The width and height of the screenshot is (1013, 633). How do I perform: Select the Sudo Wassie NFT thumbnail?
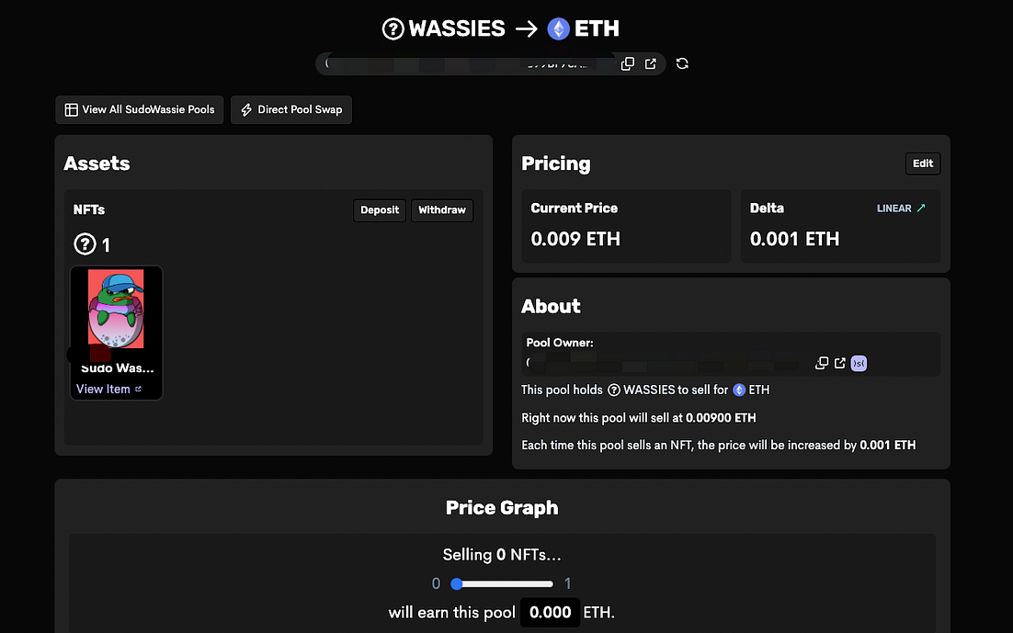tap(117, 309)
